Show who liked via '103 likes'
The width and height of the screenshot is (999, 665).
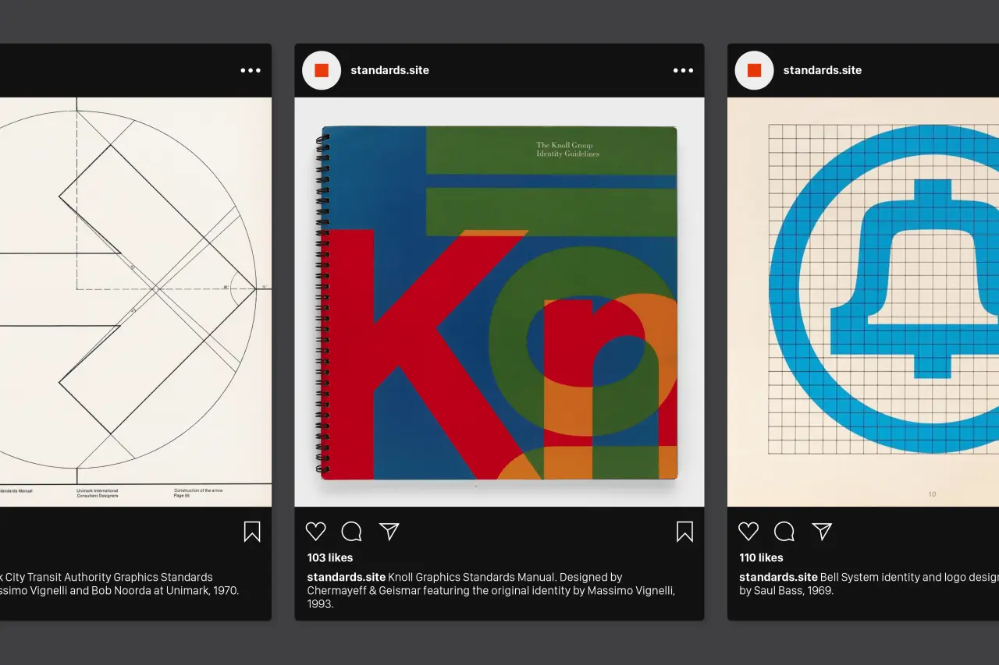[330, 557]
